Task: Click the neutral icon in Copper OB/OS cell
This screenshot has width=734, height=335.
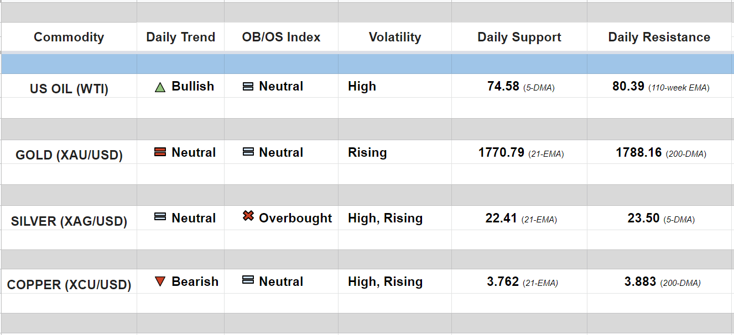Action: [x=248, y=280]
